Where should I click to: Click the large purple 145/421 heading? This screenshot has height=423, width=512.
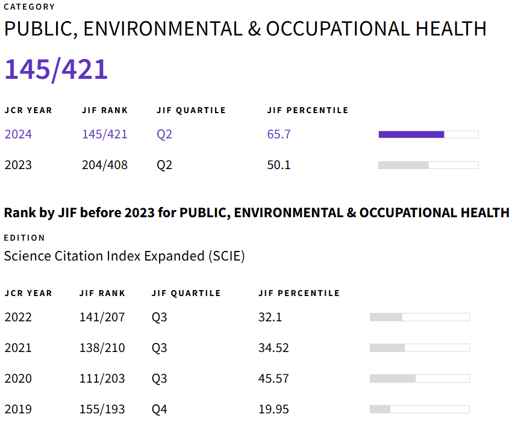pos(56,69)
